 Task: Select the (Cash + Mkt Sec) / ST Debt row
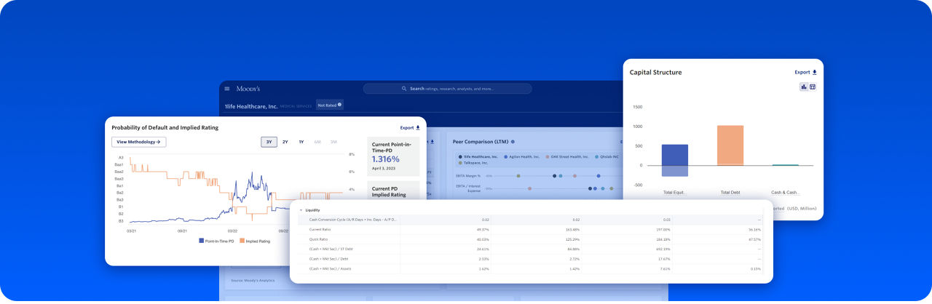531,249
